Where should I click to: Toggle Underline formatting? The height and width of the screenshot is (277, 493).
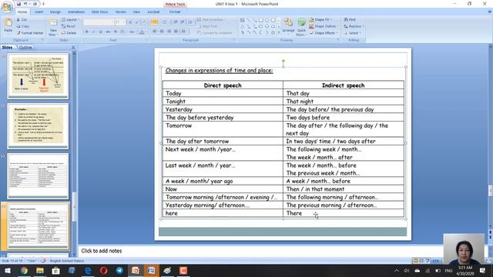[101, 32]
